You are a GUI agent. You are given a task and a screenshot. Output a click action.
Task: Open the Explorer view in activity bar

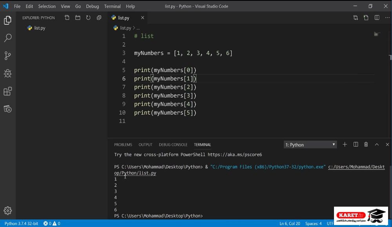coord(7,20)
